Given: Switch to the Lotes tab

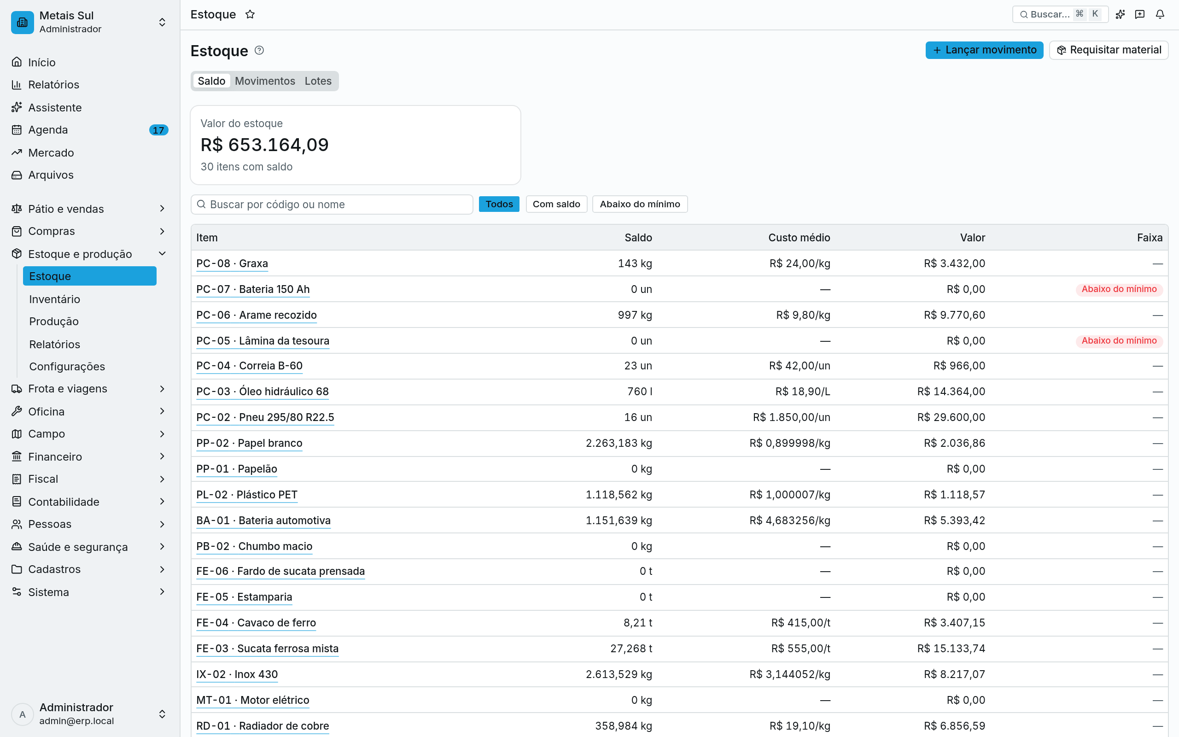Looking at the screenshot, I should point(318,81).
